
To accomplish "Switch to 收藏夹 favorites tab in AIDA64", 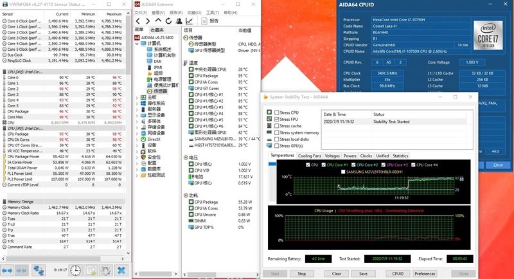I will [x=157, y=30].
